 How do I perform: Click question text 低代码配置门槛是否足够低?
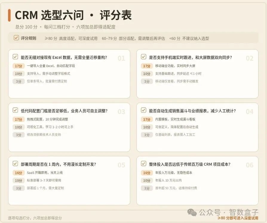click(x=64, y=111)
